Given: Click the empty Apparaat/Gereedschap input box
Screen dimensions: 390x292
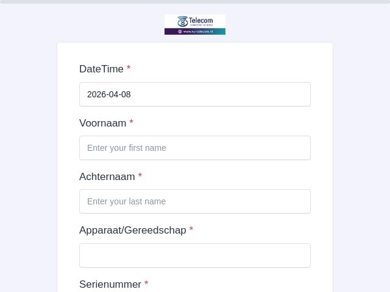Looking at the screenshot, I should tap(195, 255).
